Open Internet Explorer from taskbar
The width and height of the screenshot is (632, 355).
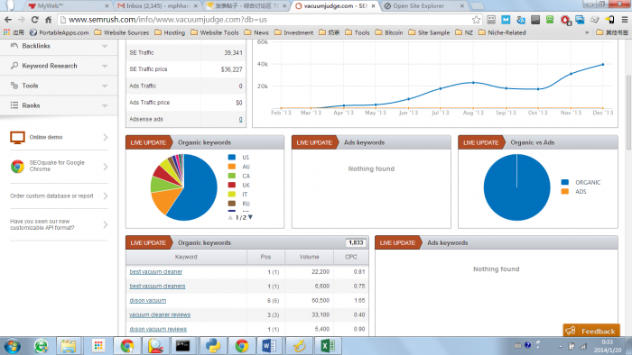41,346
